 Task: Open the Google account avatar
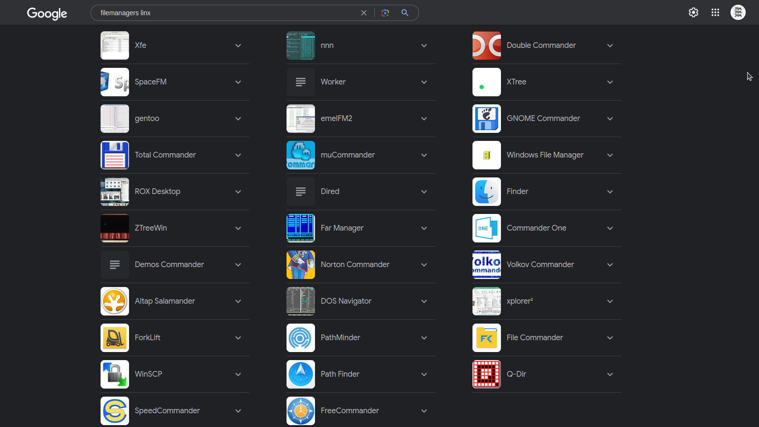[x=738, y=13]
